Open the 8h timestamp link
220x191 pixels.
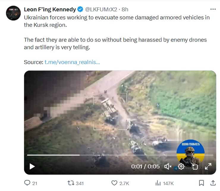pyautogui.click(x=125, y=10)
